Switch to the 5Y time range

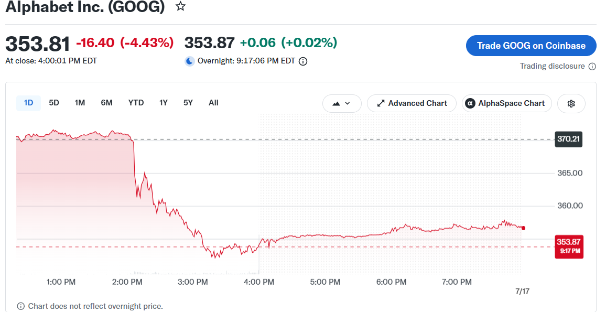188,103
